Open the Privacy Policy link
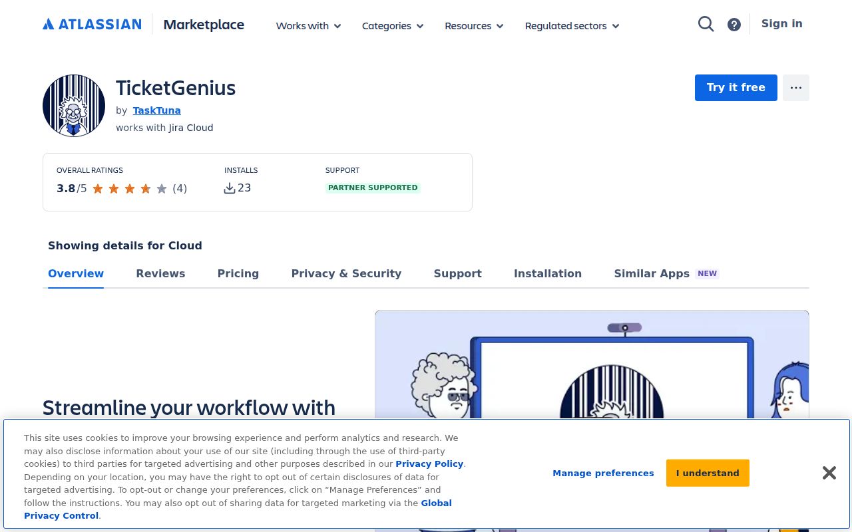 pyautogui.click(x=429, y=464)
